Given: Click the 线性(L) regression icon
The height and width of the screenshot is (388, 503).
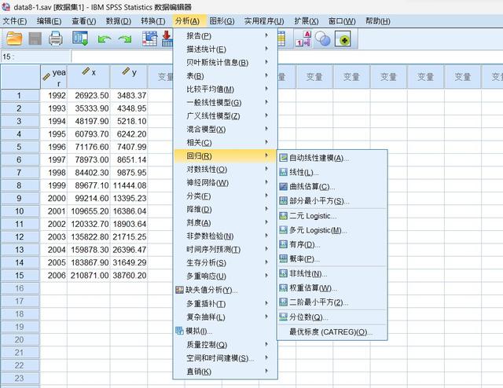Looking at the screenshot, I should pos(283,172).
